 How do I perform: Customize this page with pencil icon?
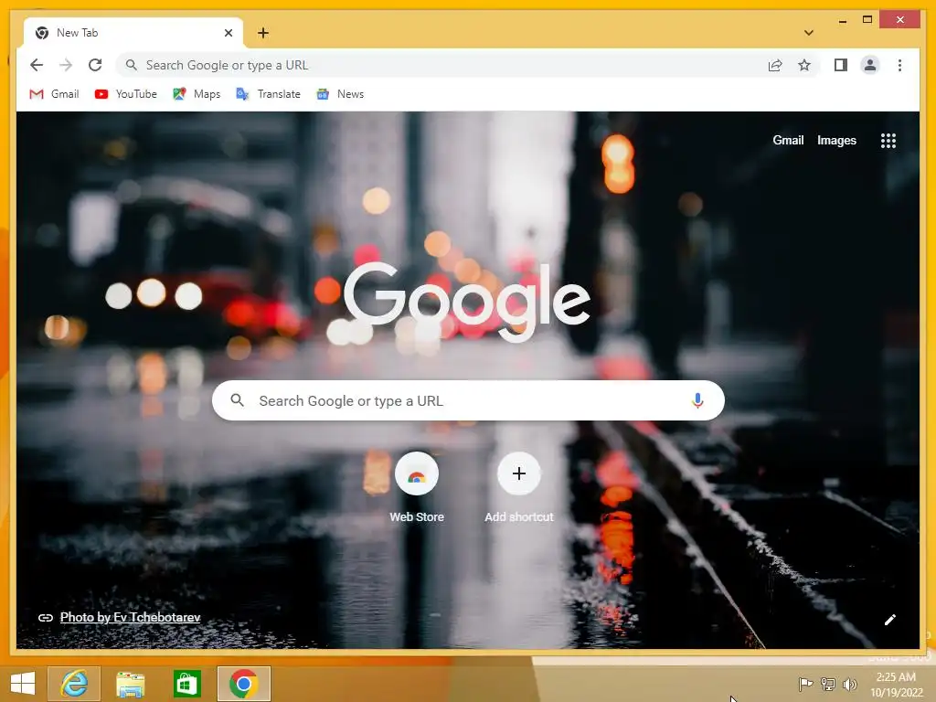point(889,620)
